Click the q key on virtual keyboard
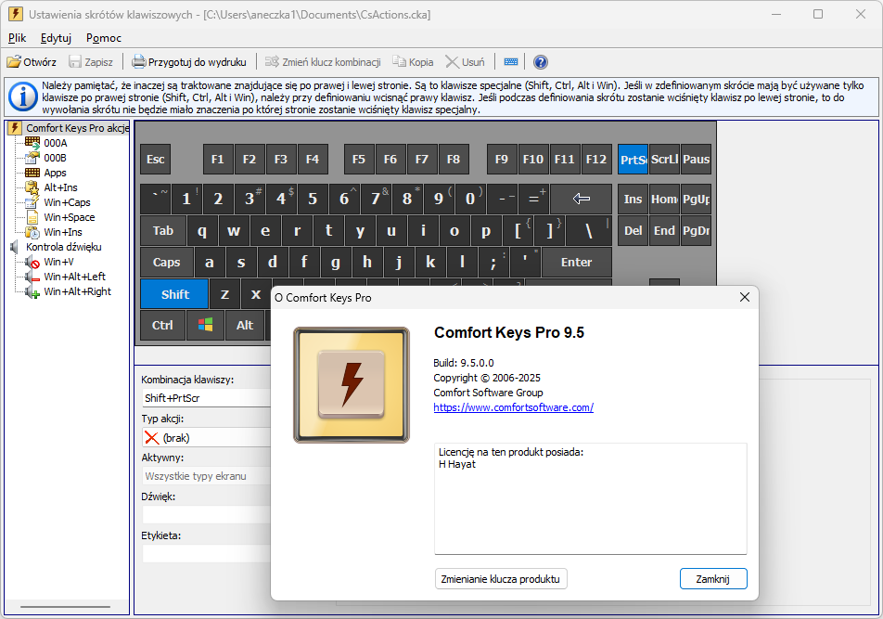883x619 pixels. (x=202, y=230)
